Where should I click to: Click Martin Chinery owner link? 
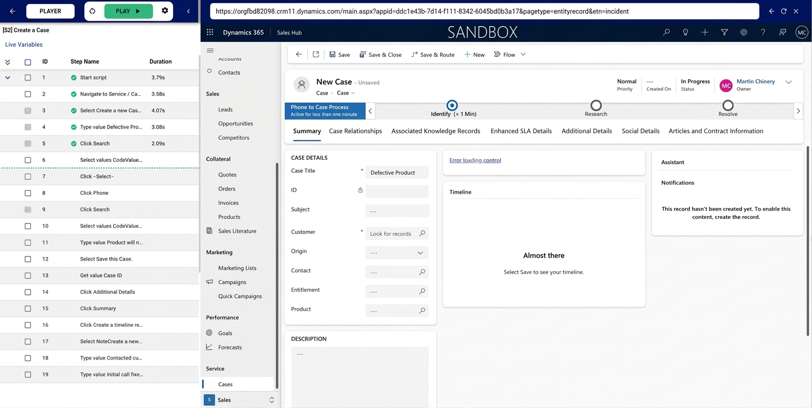coord(756,81)
